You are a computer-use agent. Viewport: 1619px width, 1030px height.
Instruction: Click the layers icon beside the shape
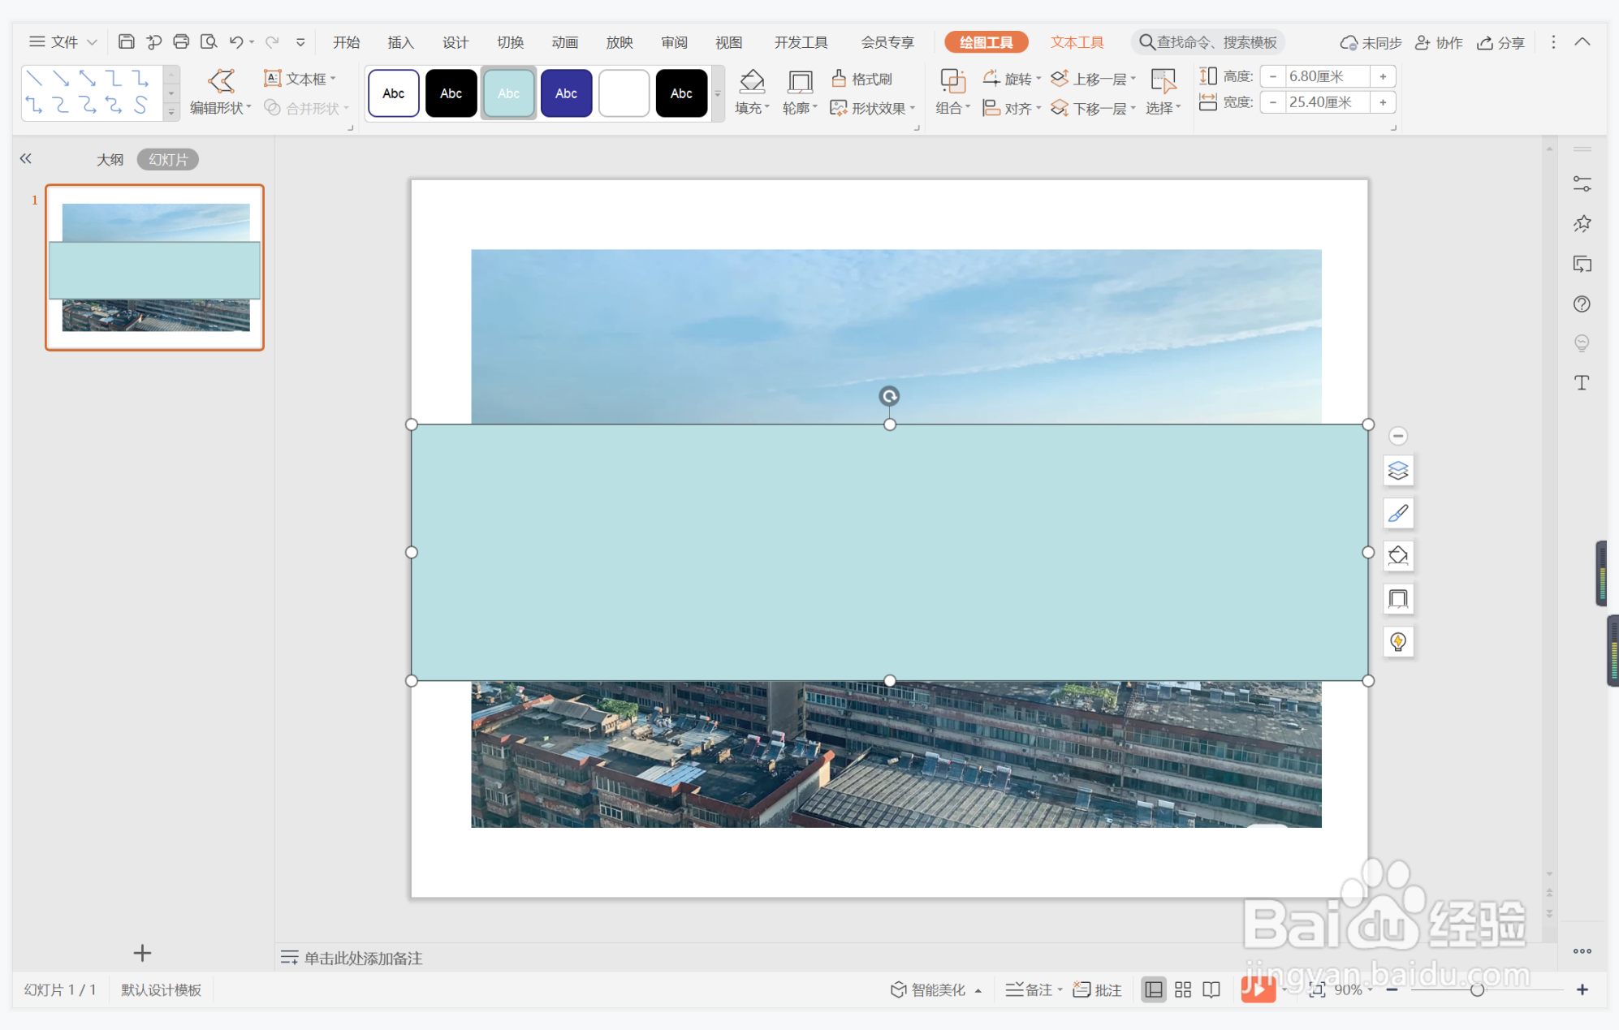1397,471
